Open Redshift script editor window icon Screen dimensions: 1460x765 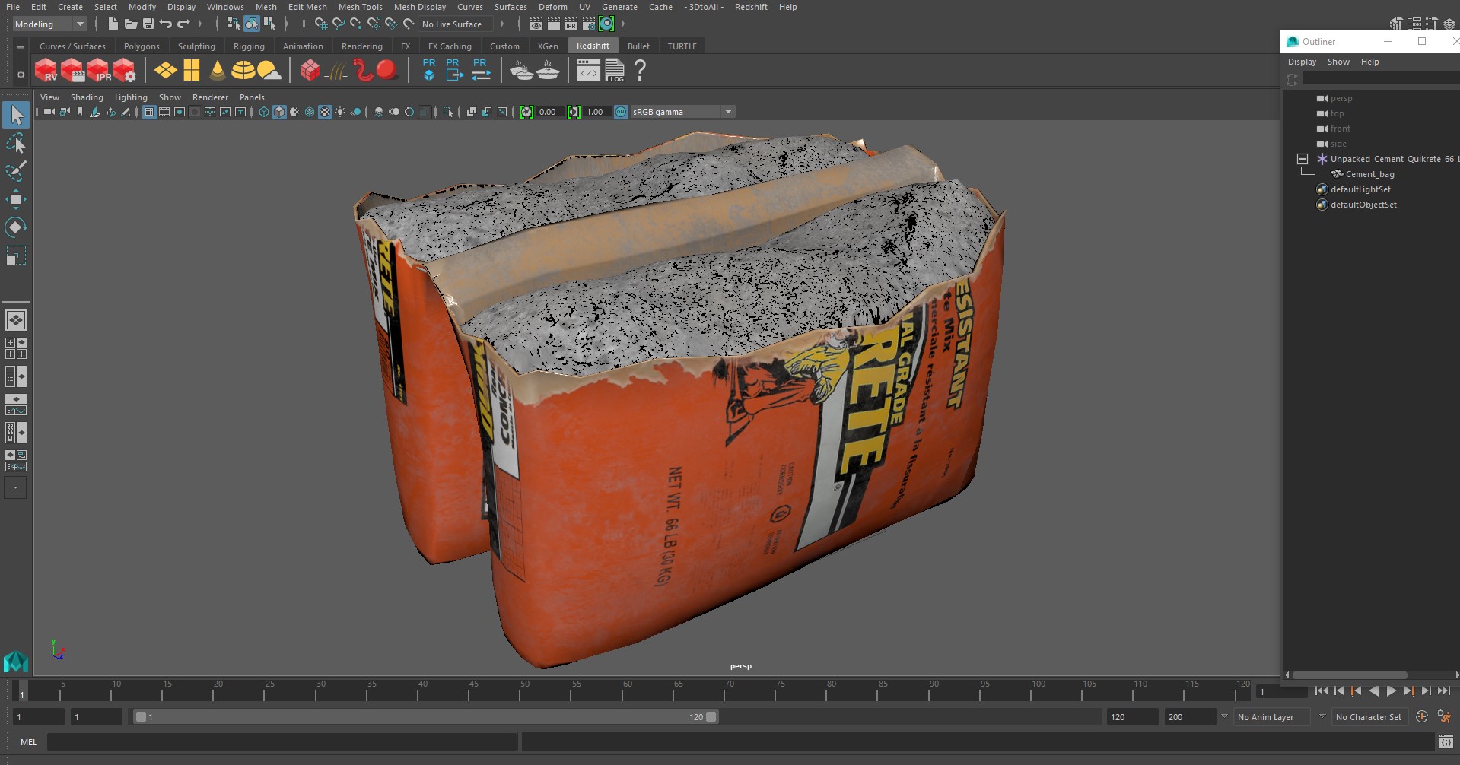588,70
